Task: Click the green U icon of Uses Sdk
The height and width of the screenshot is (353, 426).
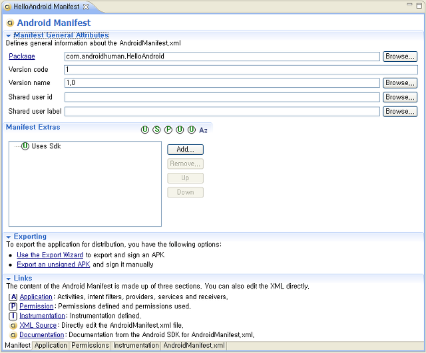Action: coord(25,146)
